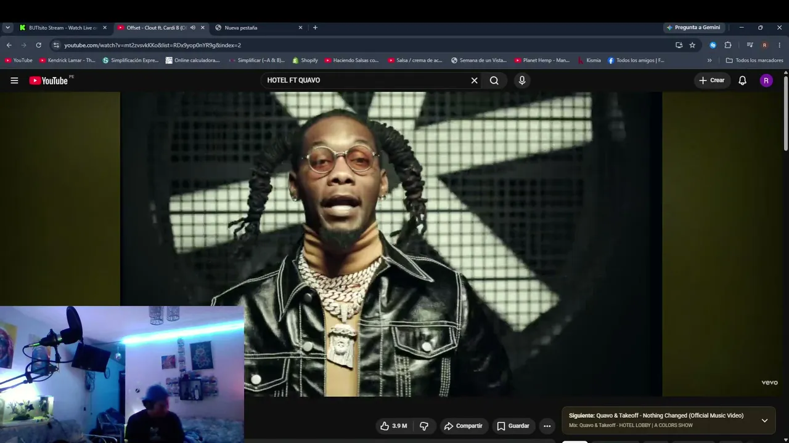Close the BUTIsito Stream tab
Viewport: 789px width, 443px height.
coord(105,28)
